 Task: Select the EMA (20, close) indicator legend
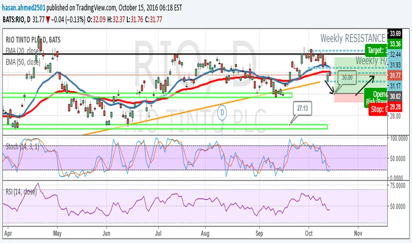click(x=23, y=51)
